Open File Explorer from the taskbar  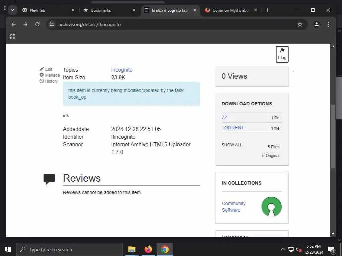pyautogui.click(x=132, y=249)
